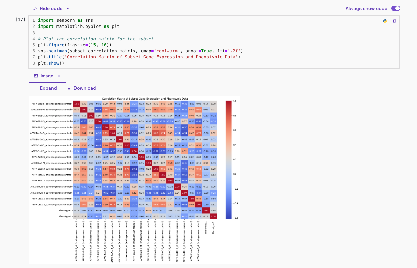Click the Python language icon in code cell
Screen dimensions: 417x268
(385, 21)
